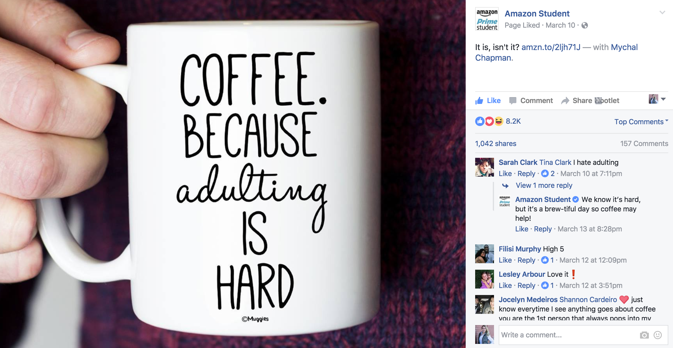The height and width of the screenshot is (348, 673).
Task: Click the red heart Love reaction icon
Action: [489, 121]
